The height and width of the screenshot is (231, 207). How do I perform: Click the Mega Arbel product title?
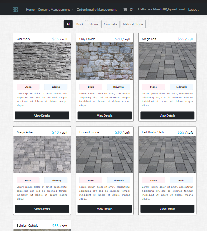25,132
